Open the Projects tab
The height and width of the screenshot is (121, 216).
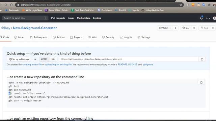76,37
